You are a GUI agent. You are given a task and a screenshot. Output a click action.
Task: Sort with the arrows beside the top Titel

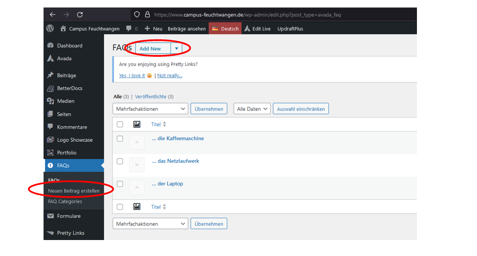[165, 124]
